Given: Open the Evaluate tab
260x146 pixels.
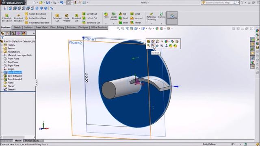Looking at the screenshot, I should (71, 28).
